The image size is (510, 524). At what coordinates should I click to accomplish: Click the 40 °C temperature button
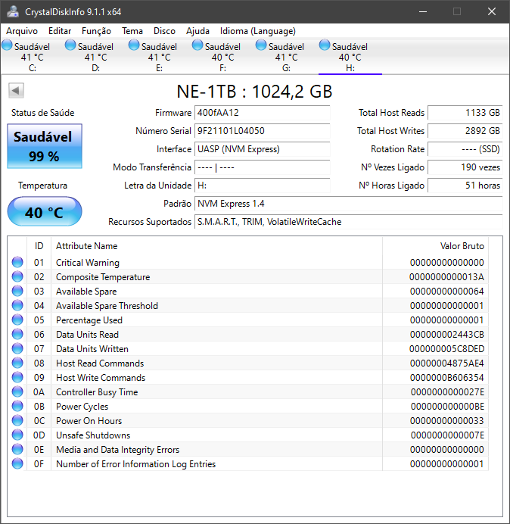click(x=45, y=211)
